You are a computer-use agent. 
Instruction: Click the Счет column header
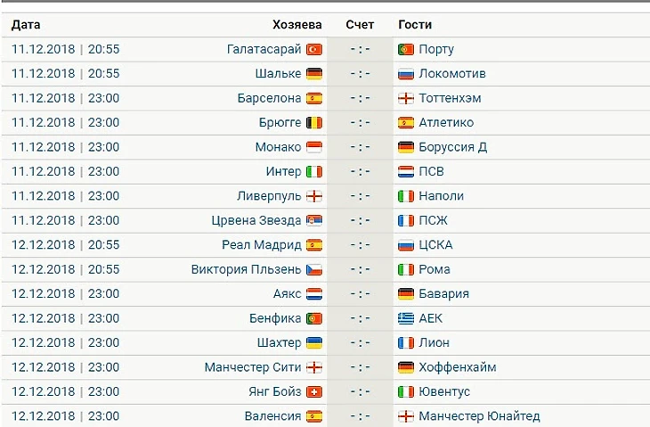tap(360, 24)
